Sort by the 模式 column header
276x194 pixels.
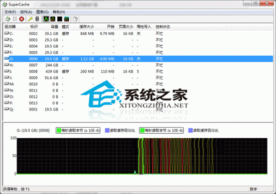coord(65,27)
